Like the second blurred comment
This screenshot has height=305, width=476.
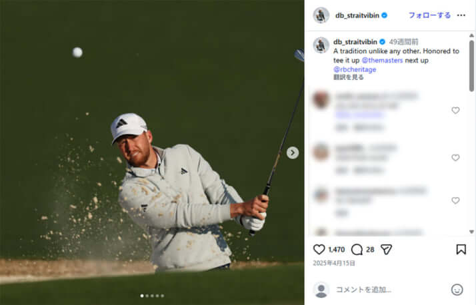point(455,158)
